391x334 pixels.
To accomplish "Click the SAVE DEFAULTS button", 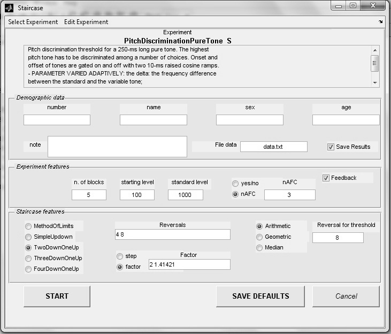I will [260, 297].
